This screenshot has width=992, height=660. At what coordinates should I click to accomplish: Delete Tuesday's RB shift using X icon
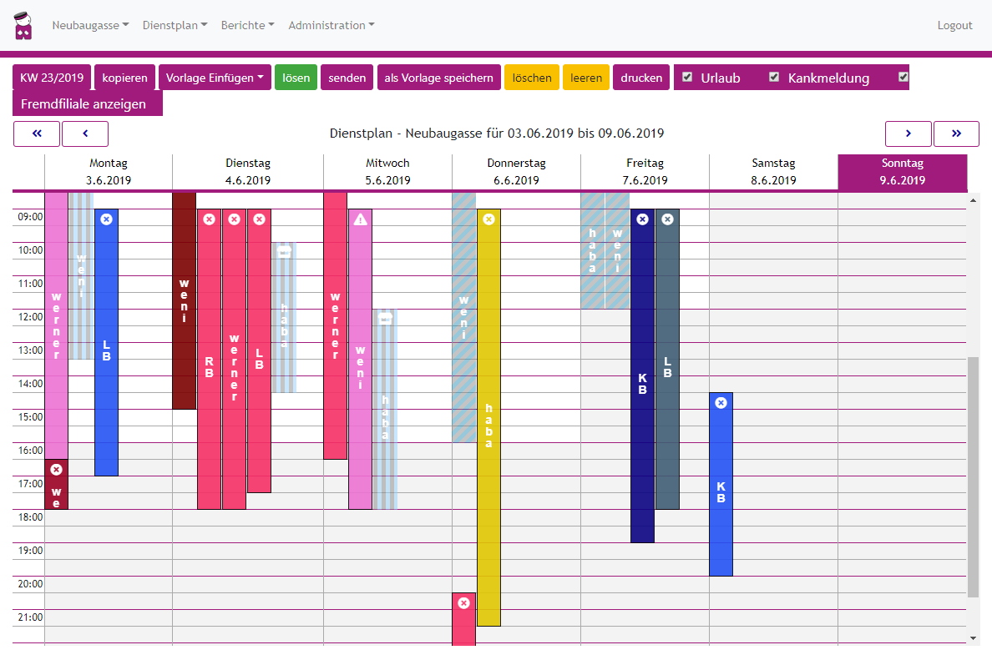(x=209, y=219)
